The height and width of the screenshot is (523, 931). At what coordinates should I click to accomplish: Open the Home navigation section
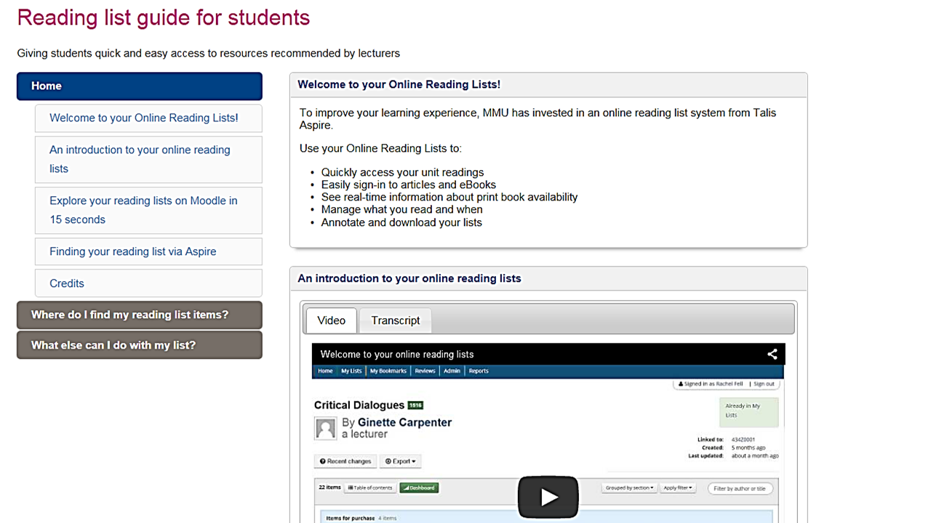[x=139, y=86]
